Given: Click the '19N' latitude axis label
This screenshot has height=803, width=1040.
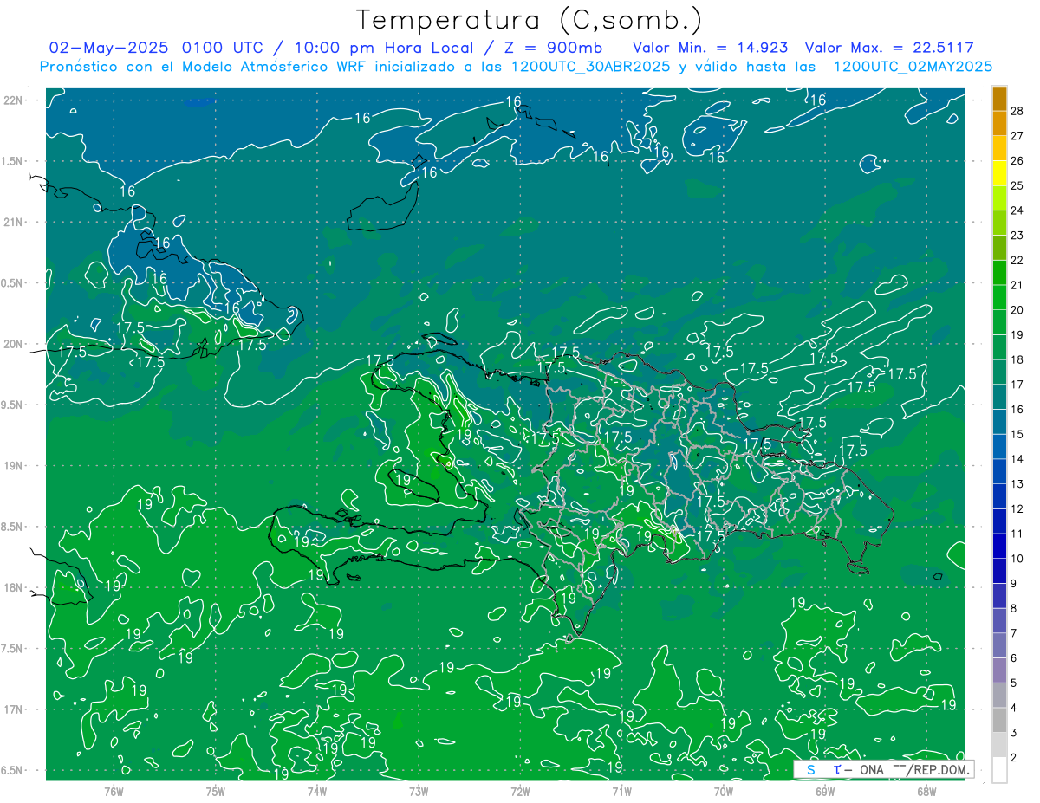Looking at the screenshot, I should pyautogui.click(x=13, y=466).
